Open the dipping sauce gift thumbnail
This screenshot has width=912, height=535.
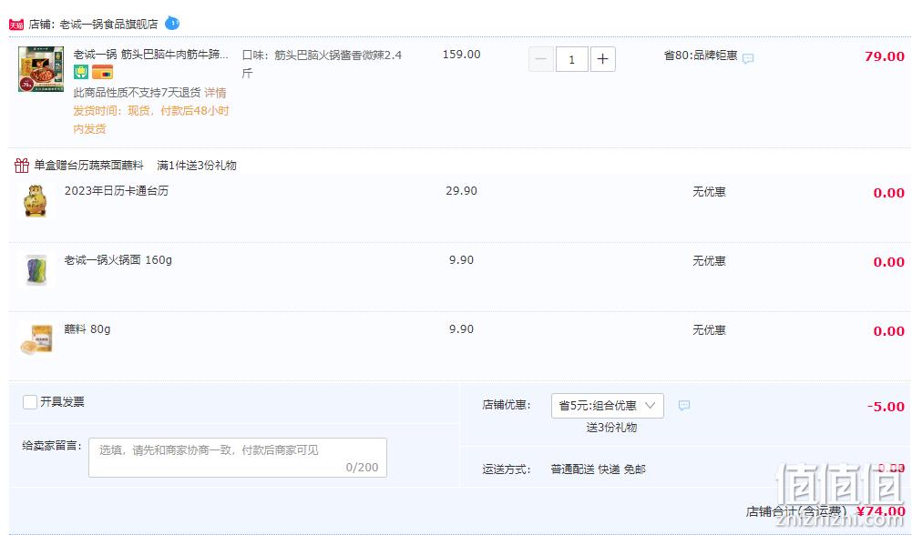tap(36, 339)
